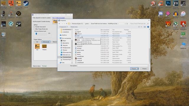The height and width of the screenshot is (106, 189).
Task: Select Рабочий стол in navigation pane
Action: click(x=65, y=55)
